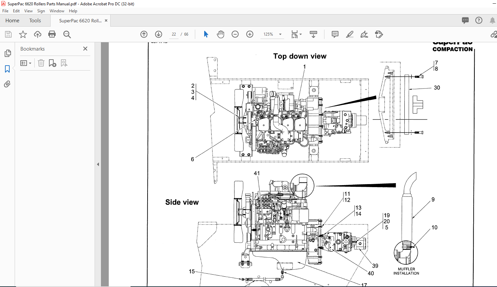
Task: Click the Save file icon
Action: 8,34
